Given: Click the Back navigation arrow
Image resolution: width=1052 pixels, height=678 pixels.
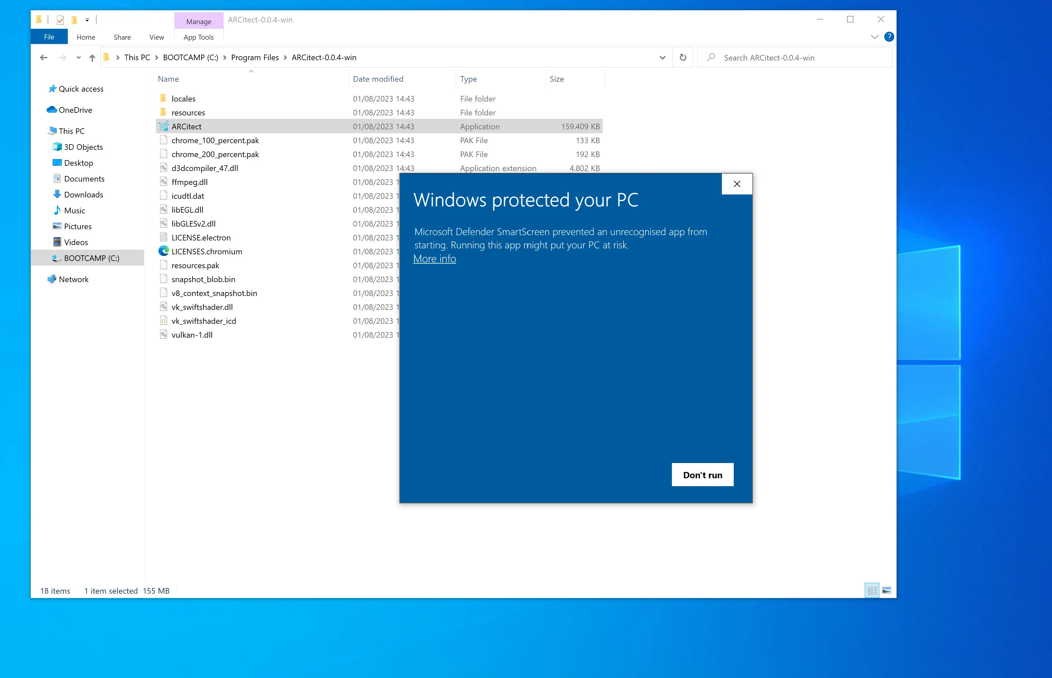Looking at the screenshot, I should pos(44,58).
